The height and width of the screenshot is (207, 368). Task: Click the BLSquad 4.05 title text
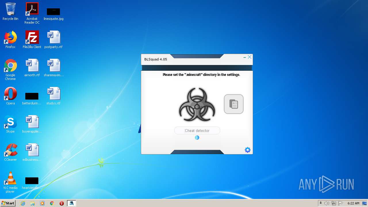156,59
